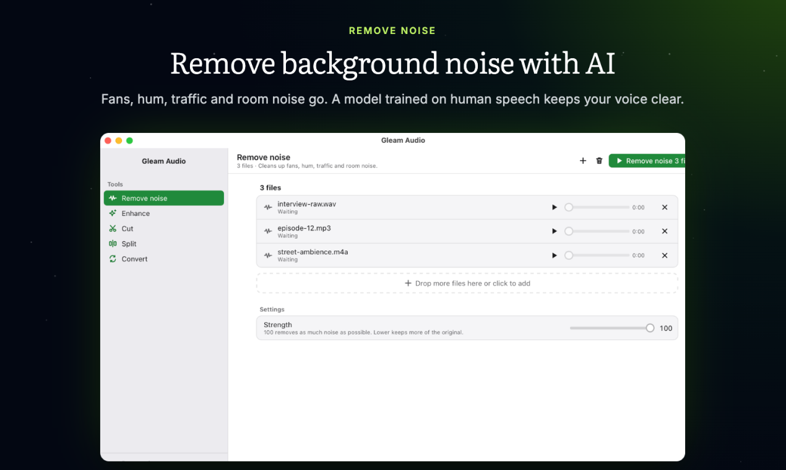Screen dimensions: 786x470
Task: Click the waveform icon beside street-ambience.m4a
Action: [x=268, y=255]
